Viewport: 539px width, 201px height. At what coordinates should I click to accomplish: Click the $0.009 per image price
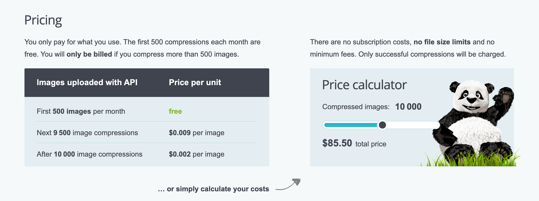coord(197,133)
